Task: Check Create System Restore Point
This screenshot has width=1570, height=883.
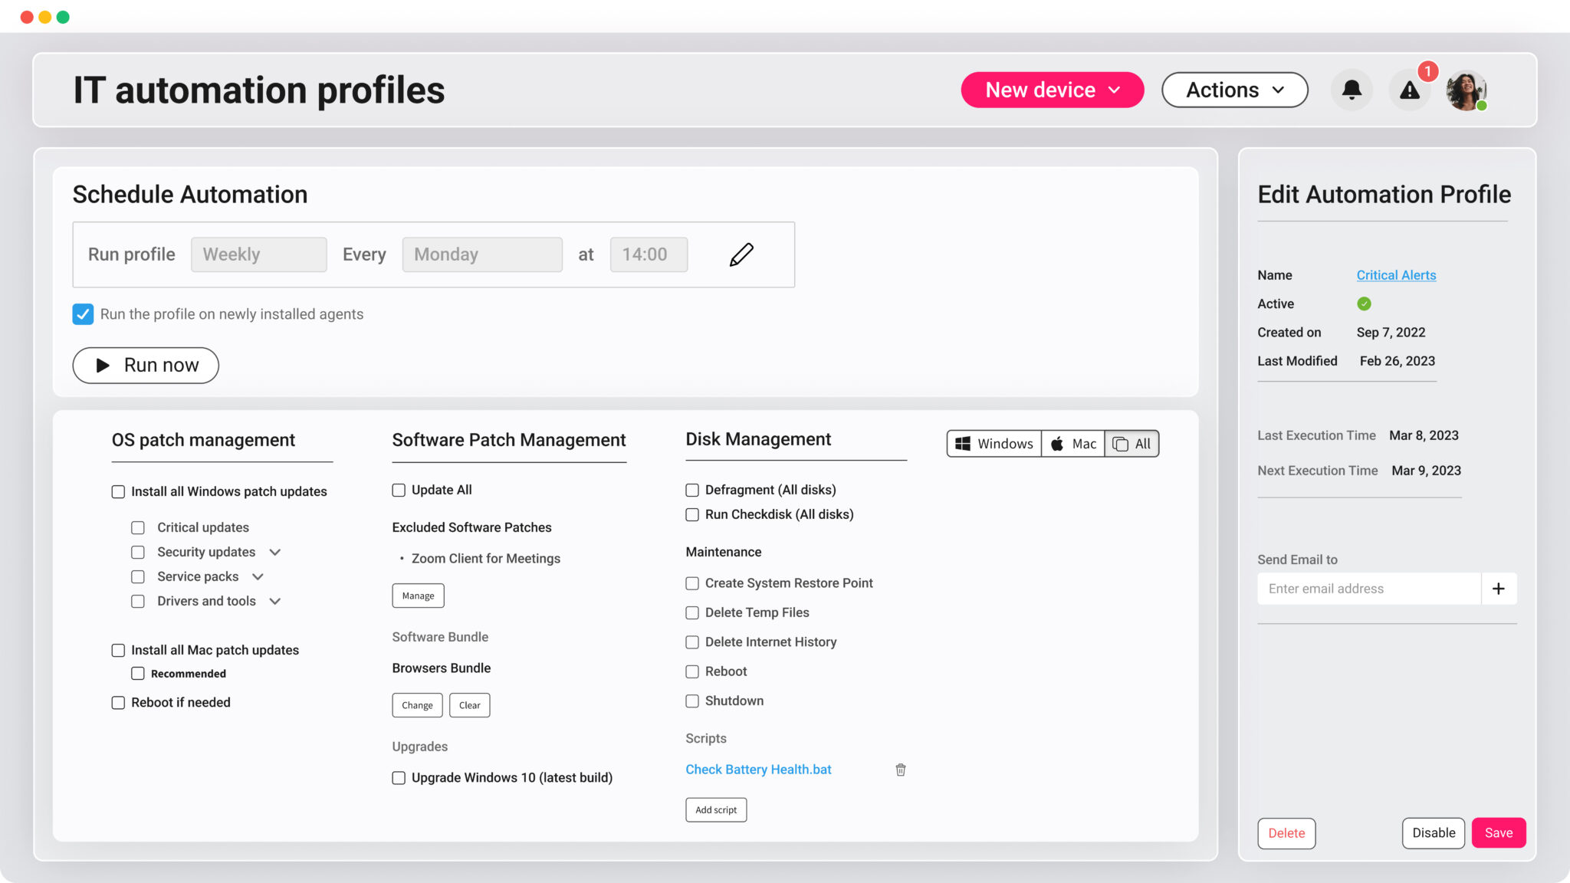Action: point(692,583)
